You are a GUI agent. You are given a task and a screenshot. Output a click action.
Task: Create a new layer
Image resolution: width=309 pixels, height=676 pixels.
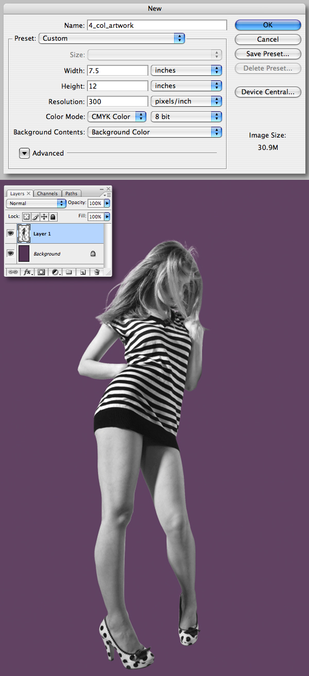coord(82,272)
